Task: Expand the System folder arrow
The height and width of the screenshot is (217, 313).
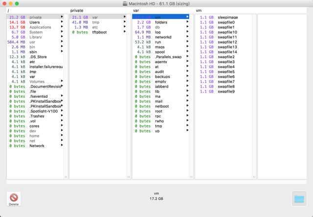Action: point(62,31)
